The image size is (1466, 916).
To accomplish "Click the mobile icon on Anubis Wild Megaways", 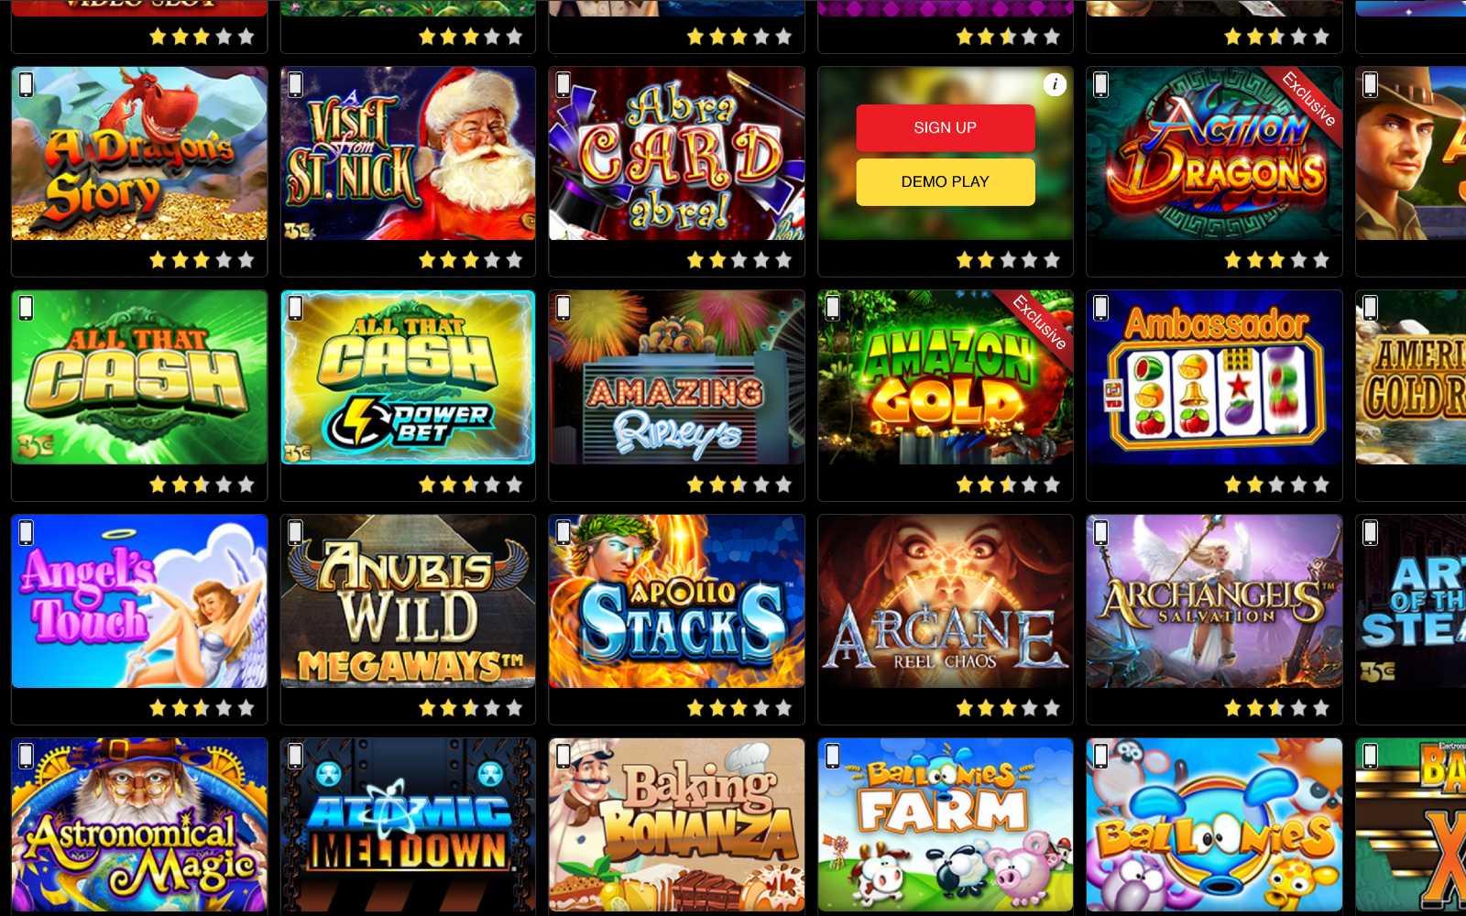I will 295,531.
